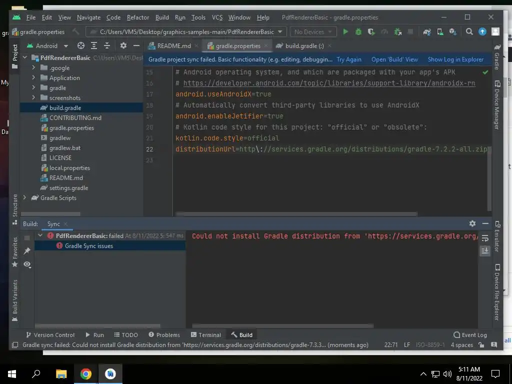Viewport: 512px width, 384px height.
Task: Open Emulator side panel
Action: tap(497, 236)
